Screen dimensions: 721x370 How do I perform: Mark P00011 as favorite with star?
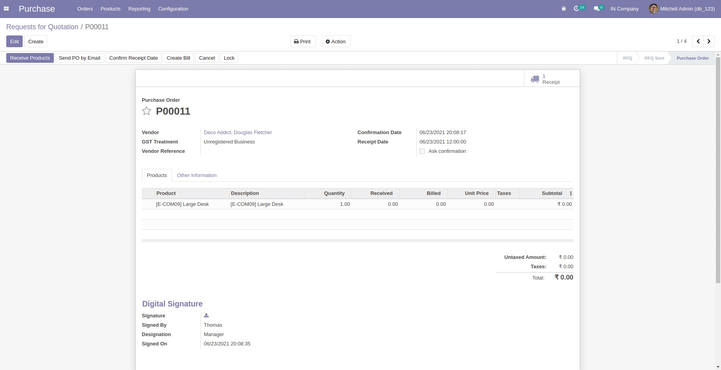146,111
